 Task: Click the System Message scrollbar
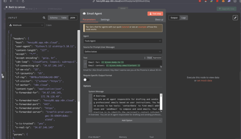point(161,96)
